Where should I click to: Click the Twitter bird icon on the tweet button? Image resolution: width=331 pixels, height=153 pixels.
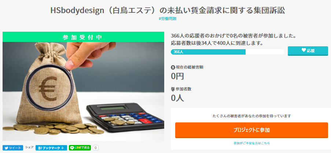[6, 148]
